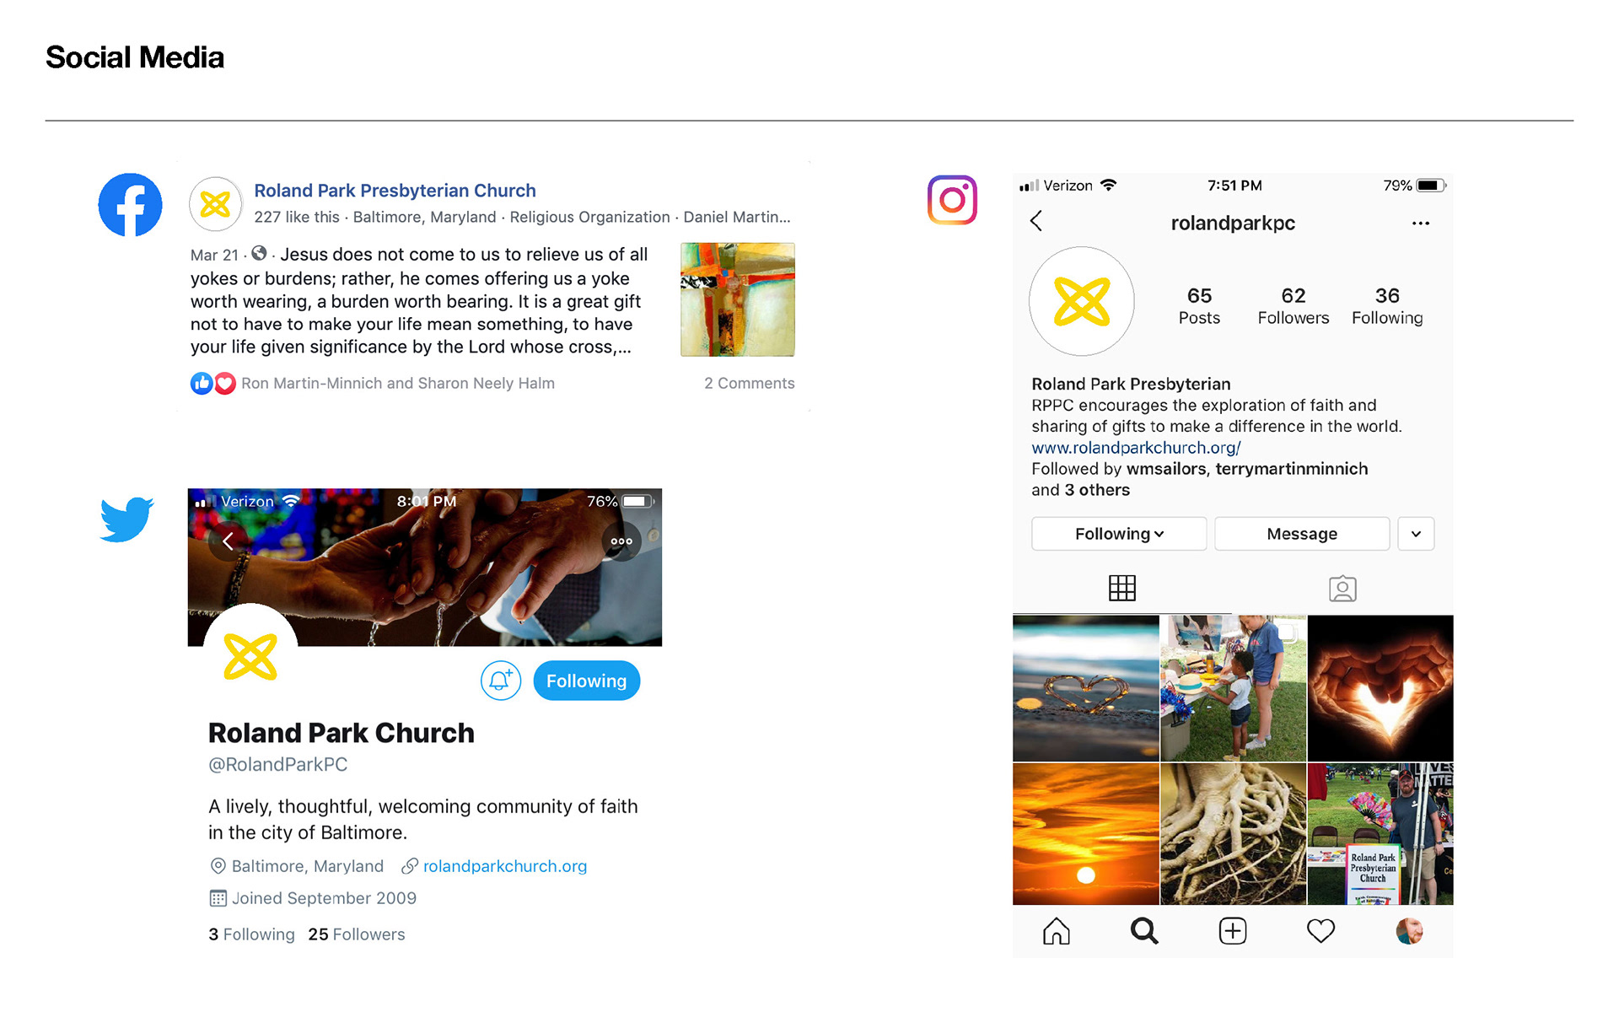The image size is (1619, 1012).
Task: Open Instagram home feed icon
Action: pyautogui.click(x=1056, y=931)
